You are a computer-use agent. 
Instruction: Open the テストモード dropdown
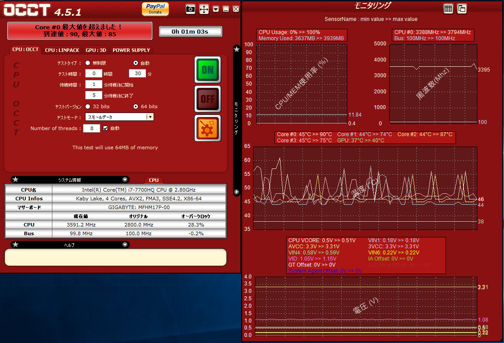click(150, 117)
